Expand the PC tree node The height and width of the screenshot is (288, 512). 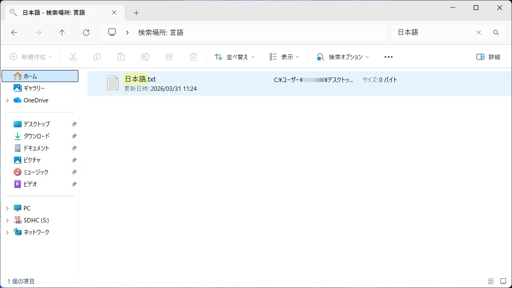(7, 208)
